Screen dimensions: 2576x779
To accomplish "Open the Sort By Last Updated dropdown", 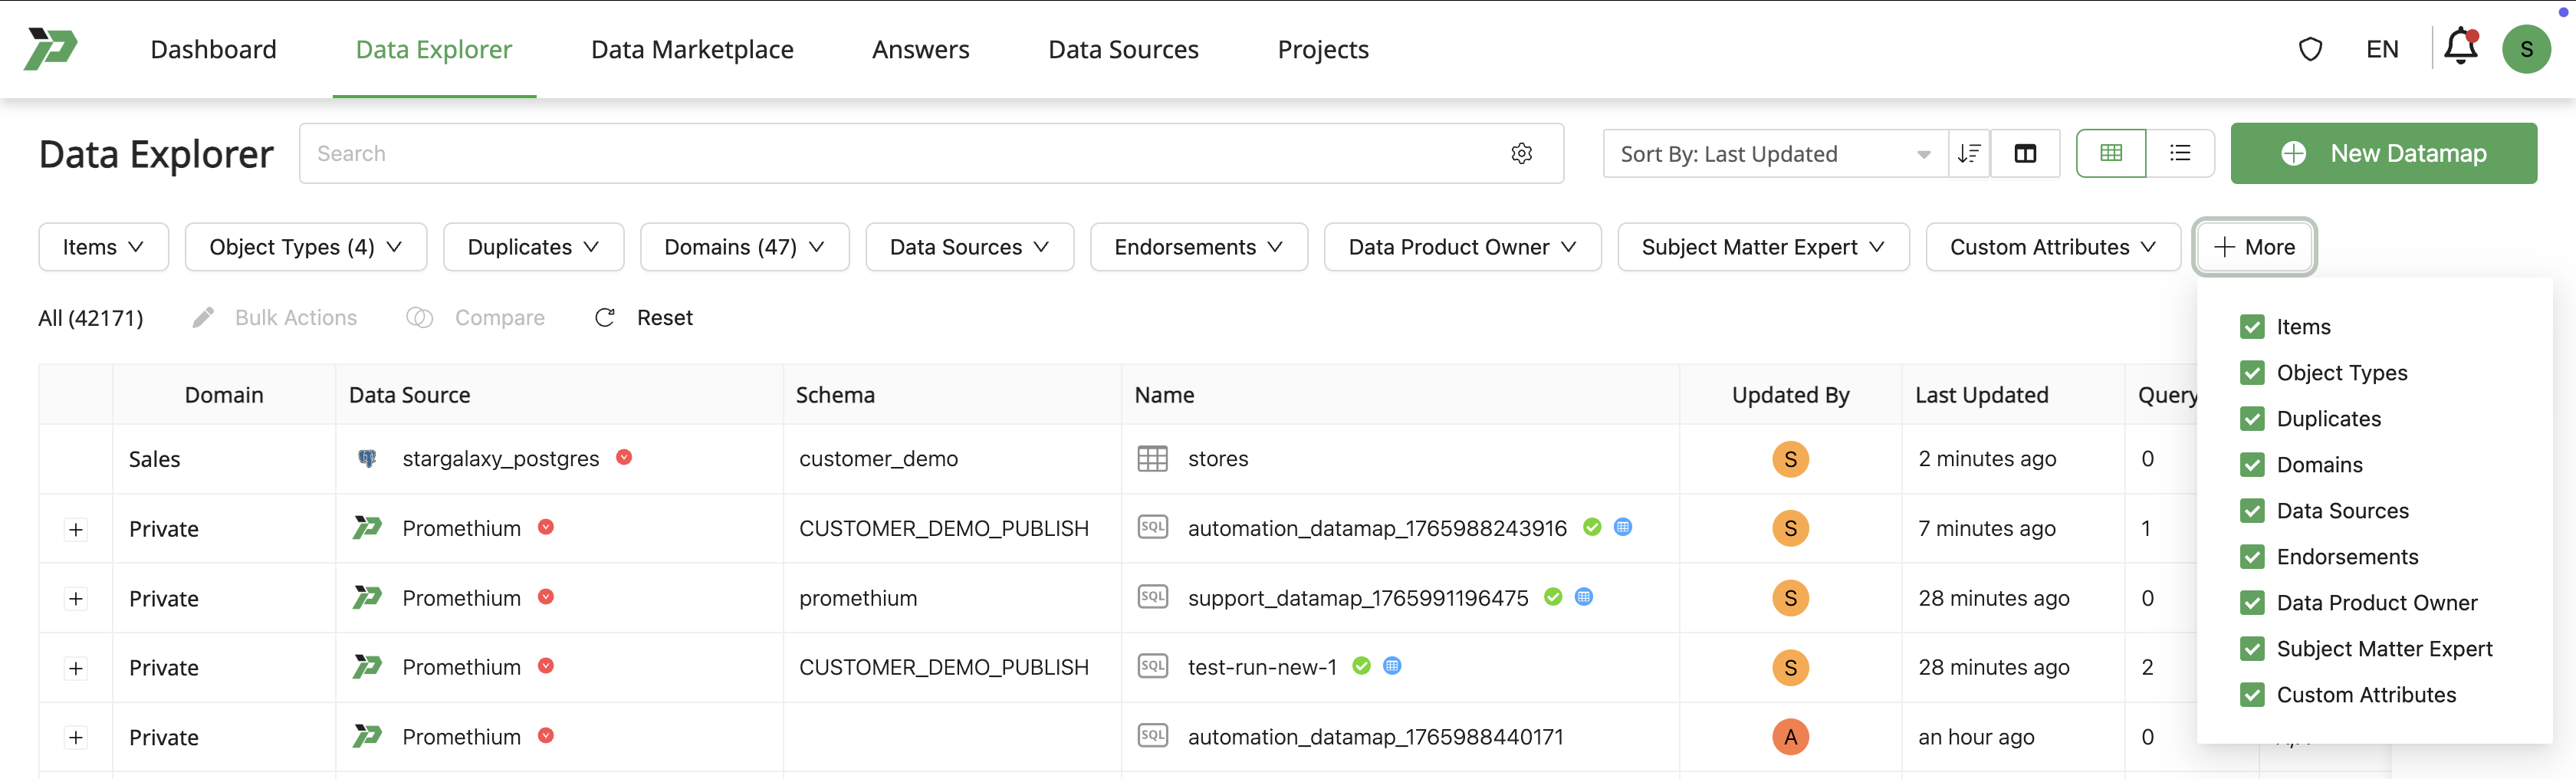I will click(x=1774, y=154).
